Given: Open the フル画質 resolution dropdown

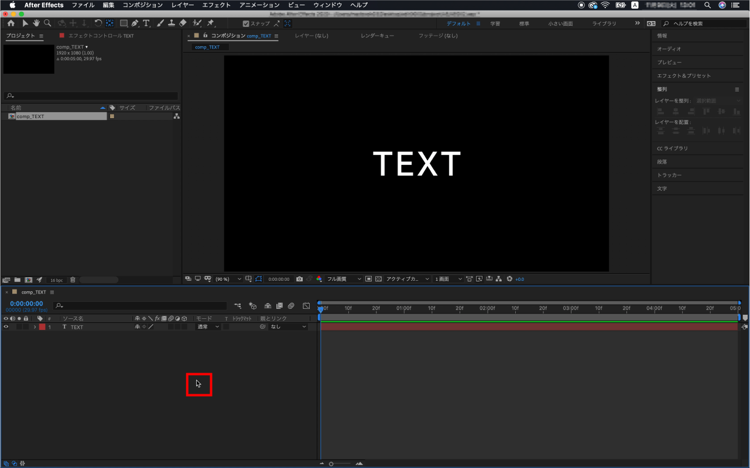Looking at the screenshot, I should click(344, 279).
